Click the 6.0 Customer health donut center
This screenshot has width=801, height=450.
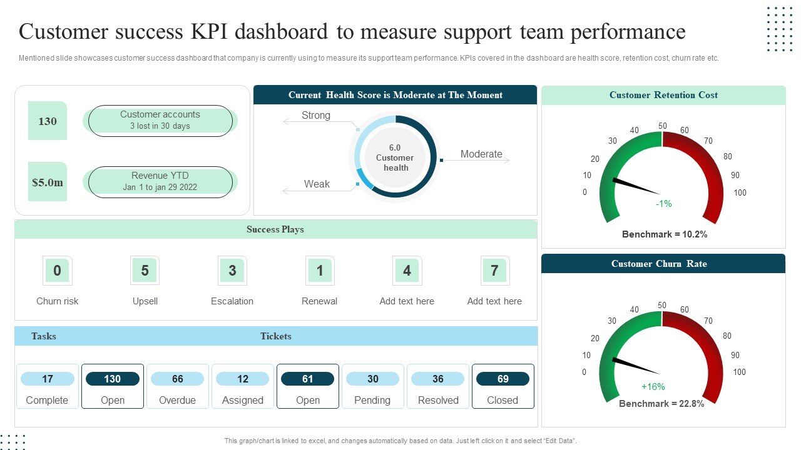tap(395, 157)
